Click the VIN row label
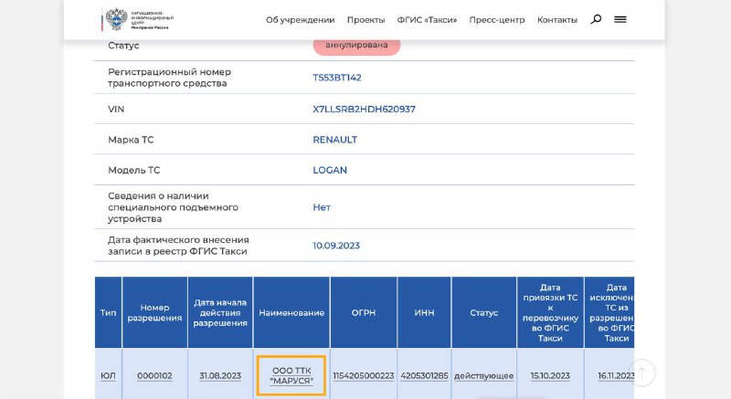The image size is (731, 399). point(116,109)
